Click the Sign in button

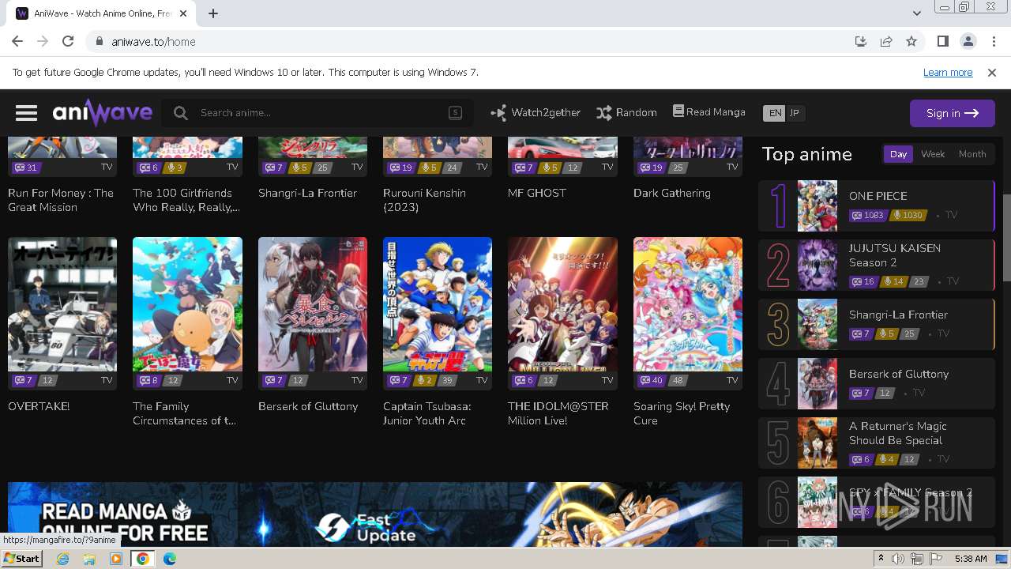[952, 113]
